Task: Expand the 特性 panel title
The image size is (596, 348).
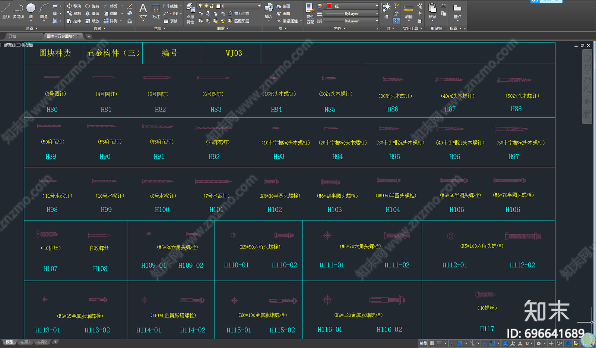Action: [x=340, y=28]
